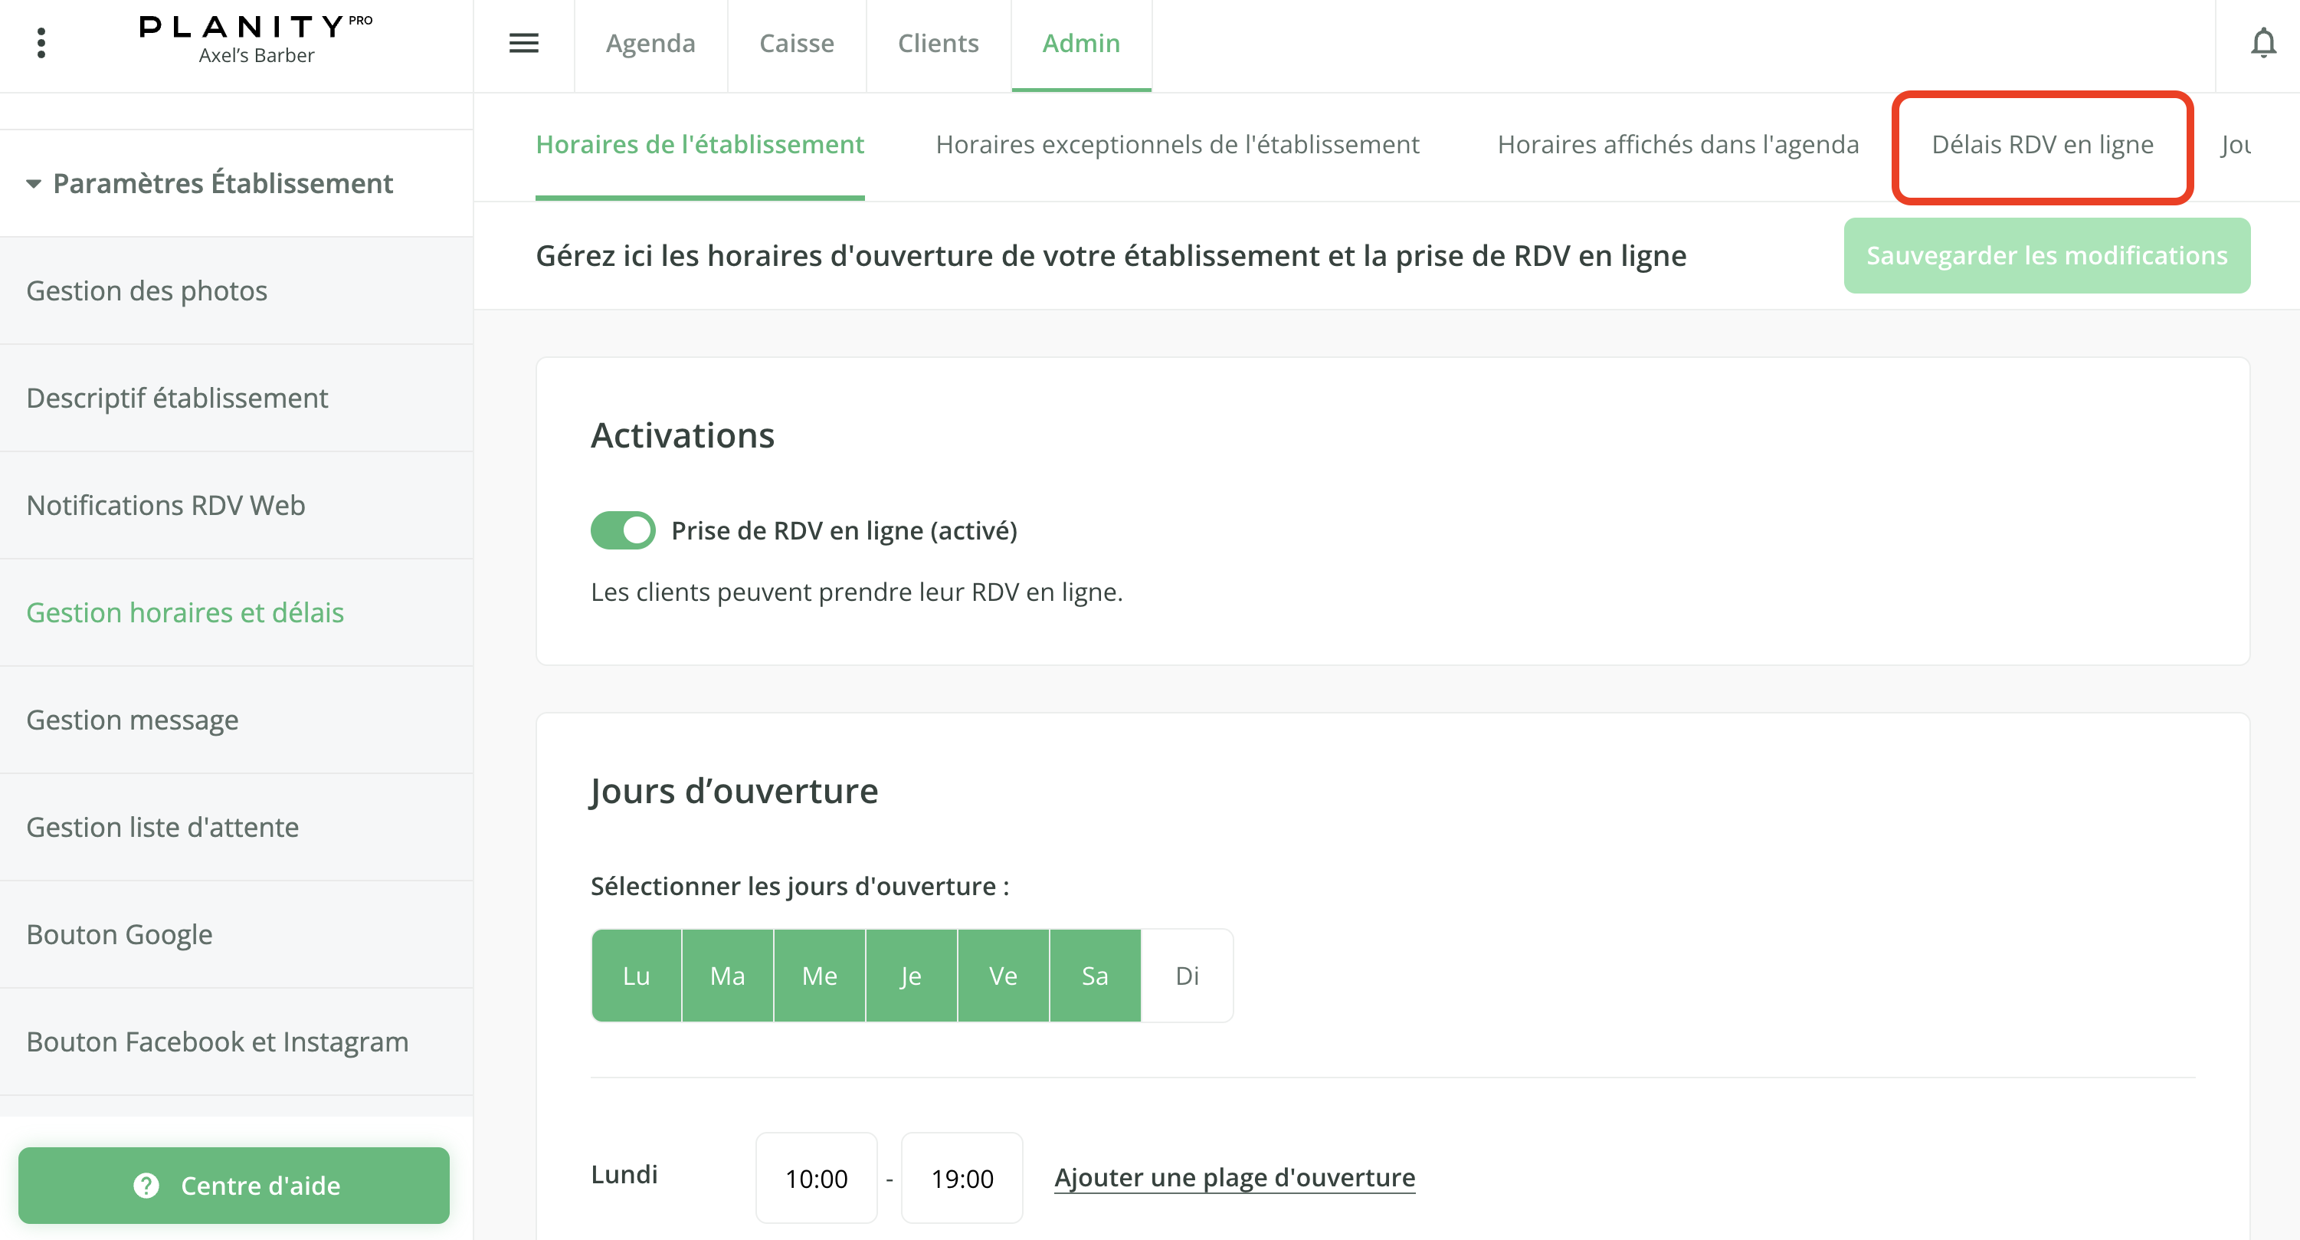The width and height of the screenshot is (2300, 1240).
Task: Open Notifications RDV Web sidebar item
Action: pos(165,505)
